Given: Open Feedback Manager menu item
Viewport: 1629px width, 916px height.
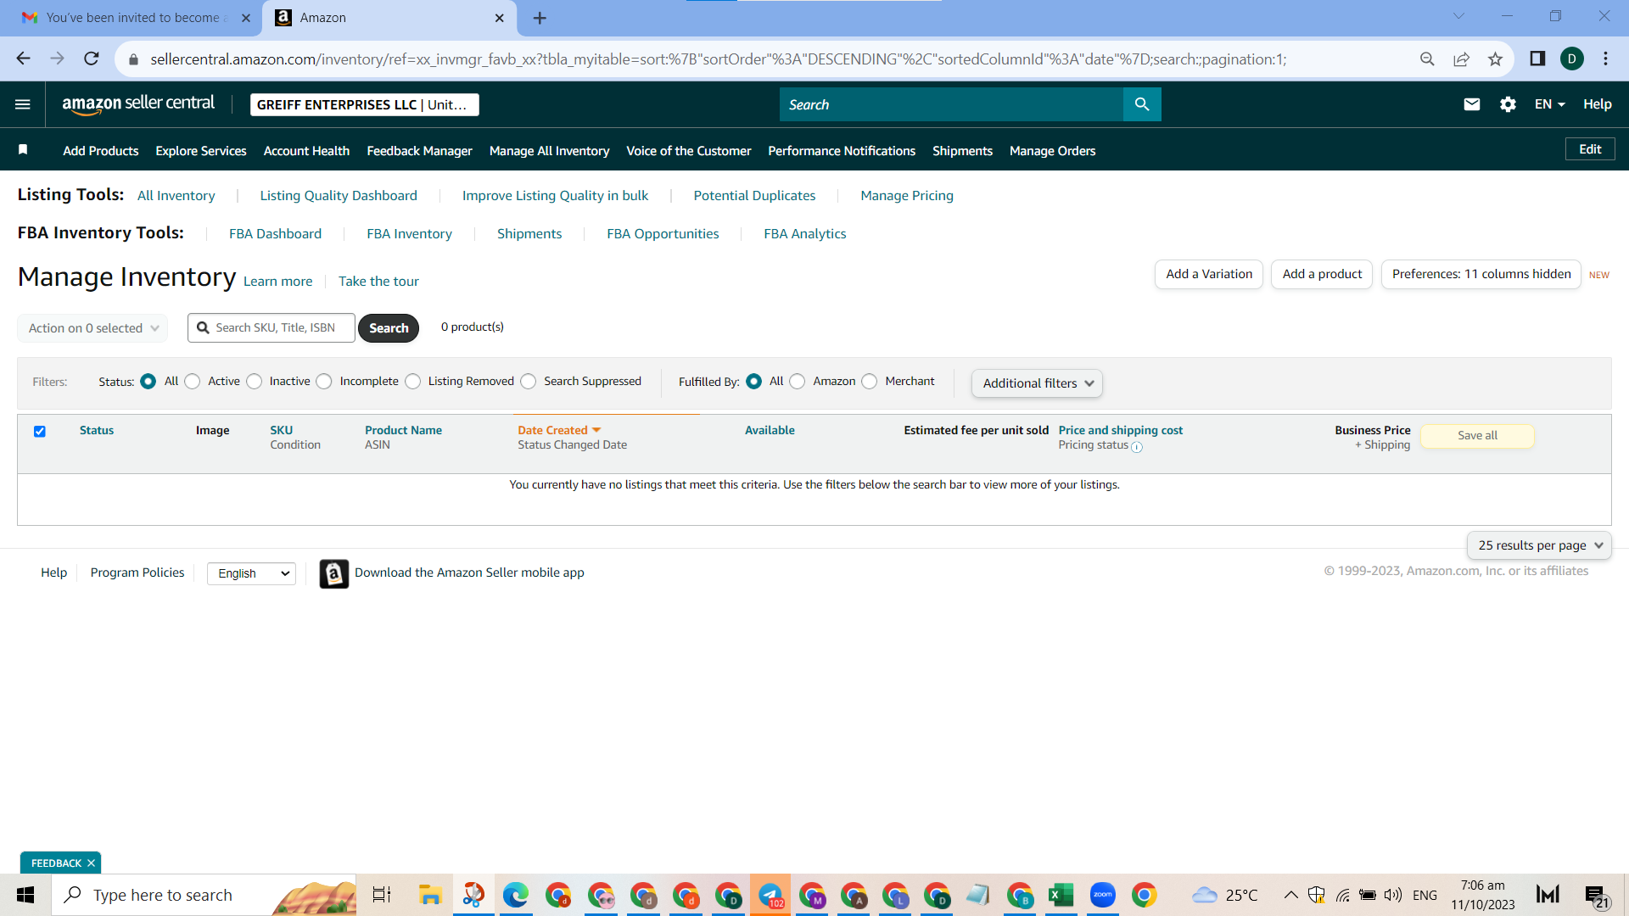Looking at the screenshot, I should 419,151.
